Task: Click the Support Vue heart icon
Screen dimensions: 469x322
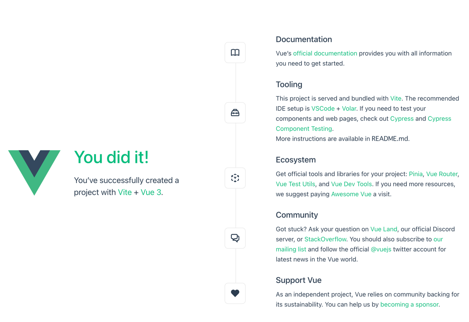Action: pos(235,293)
